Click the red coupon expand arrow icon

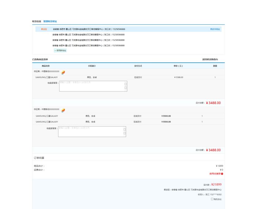tap(222, 174)
